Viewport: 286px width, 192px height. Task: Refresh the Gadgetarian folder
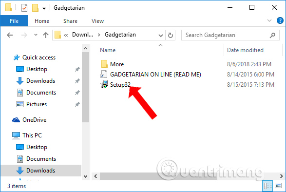pos(171,35)
